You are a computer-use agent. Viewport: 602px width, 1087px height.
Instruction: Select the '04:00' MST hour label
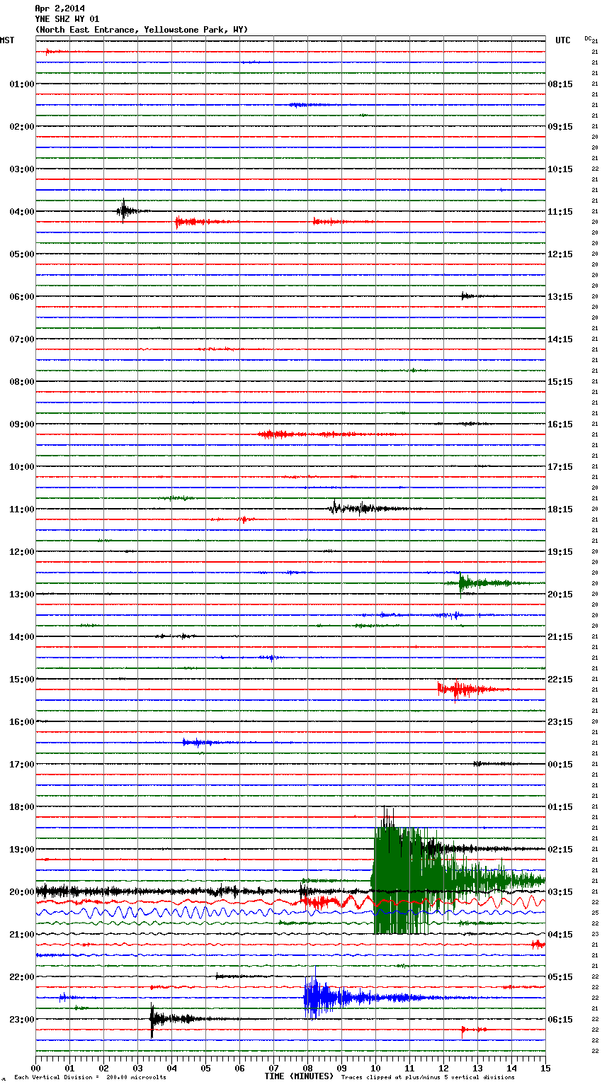coord(22,212)
